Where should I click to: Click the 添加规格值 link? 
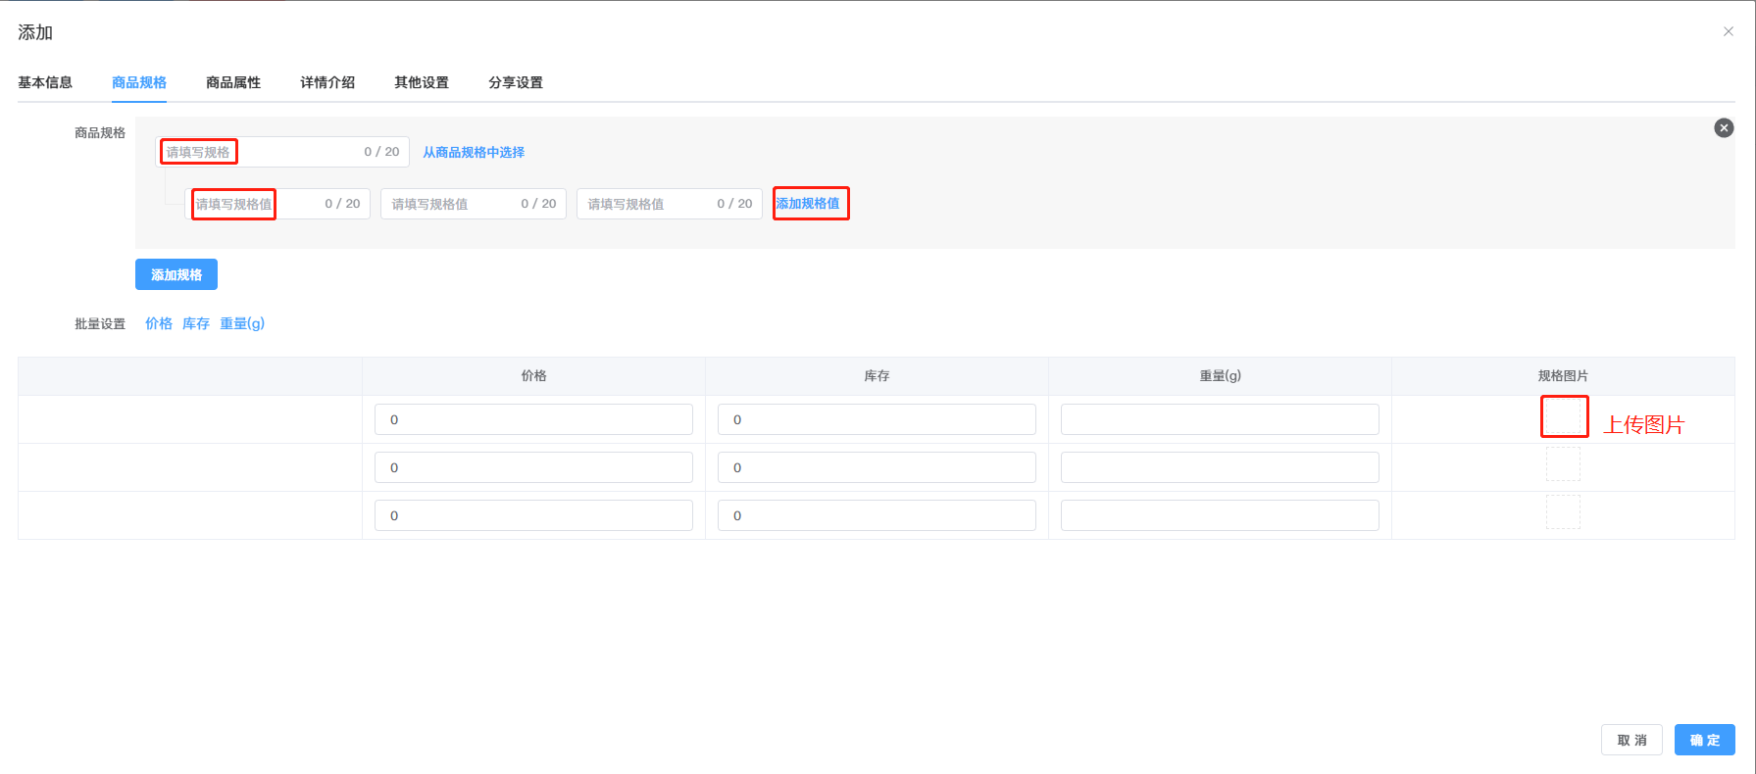[808, 204]
